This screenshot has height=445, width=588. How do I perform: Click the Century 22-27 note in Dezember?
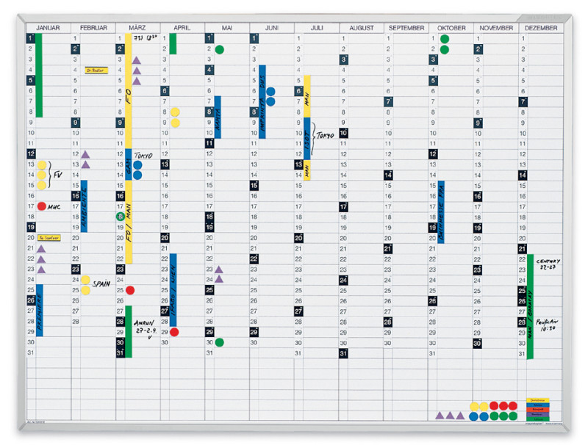click(x=548, y=264)
